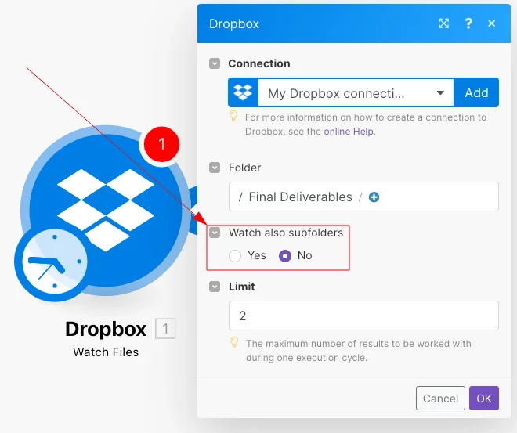Toggle the chevron box next to Watch also subfolders

click(215, 233)
